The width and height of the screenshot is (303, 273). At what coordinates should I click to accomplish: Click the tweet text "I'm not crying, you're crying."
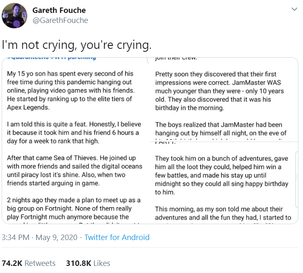(76, 44)
